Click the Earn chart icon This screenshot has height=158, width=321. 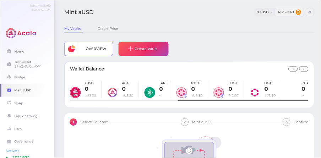(x=9, y=129)
